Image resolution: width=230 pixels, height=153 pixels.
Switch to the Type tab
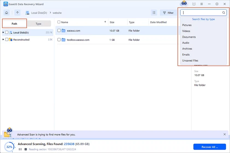(x=39, y=24)
